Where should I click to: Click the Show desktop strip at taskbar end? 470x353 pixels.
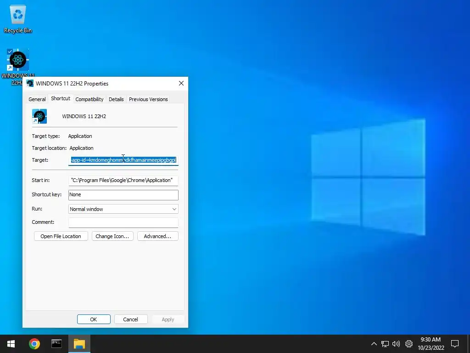click(x=469, y=344)
